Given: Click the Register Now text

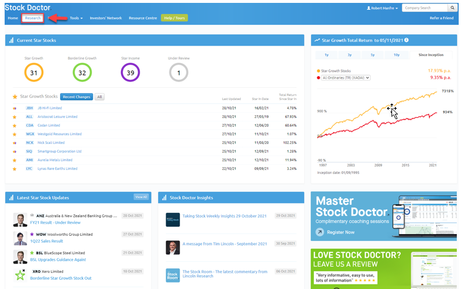Looking at the screenshot, I should (341, 232).
